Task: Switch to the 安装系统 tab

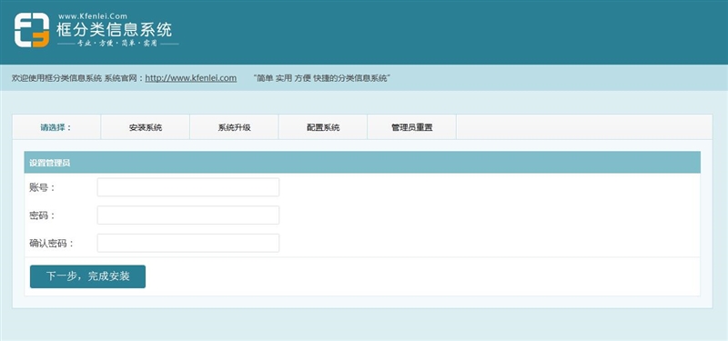Action: pyautogui.click(x=146, y=127)
